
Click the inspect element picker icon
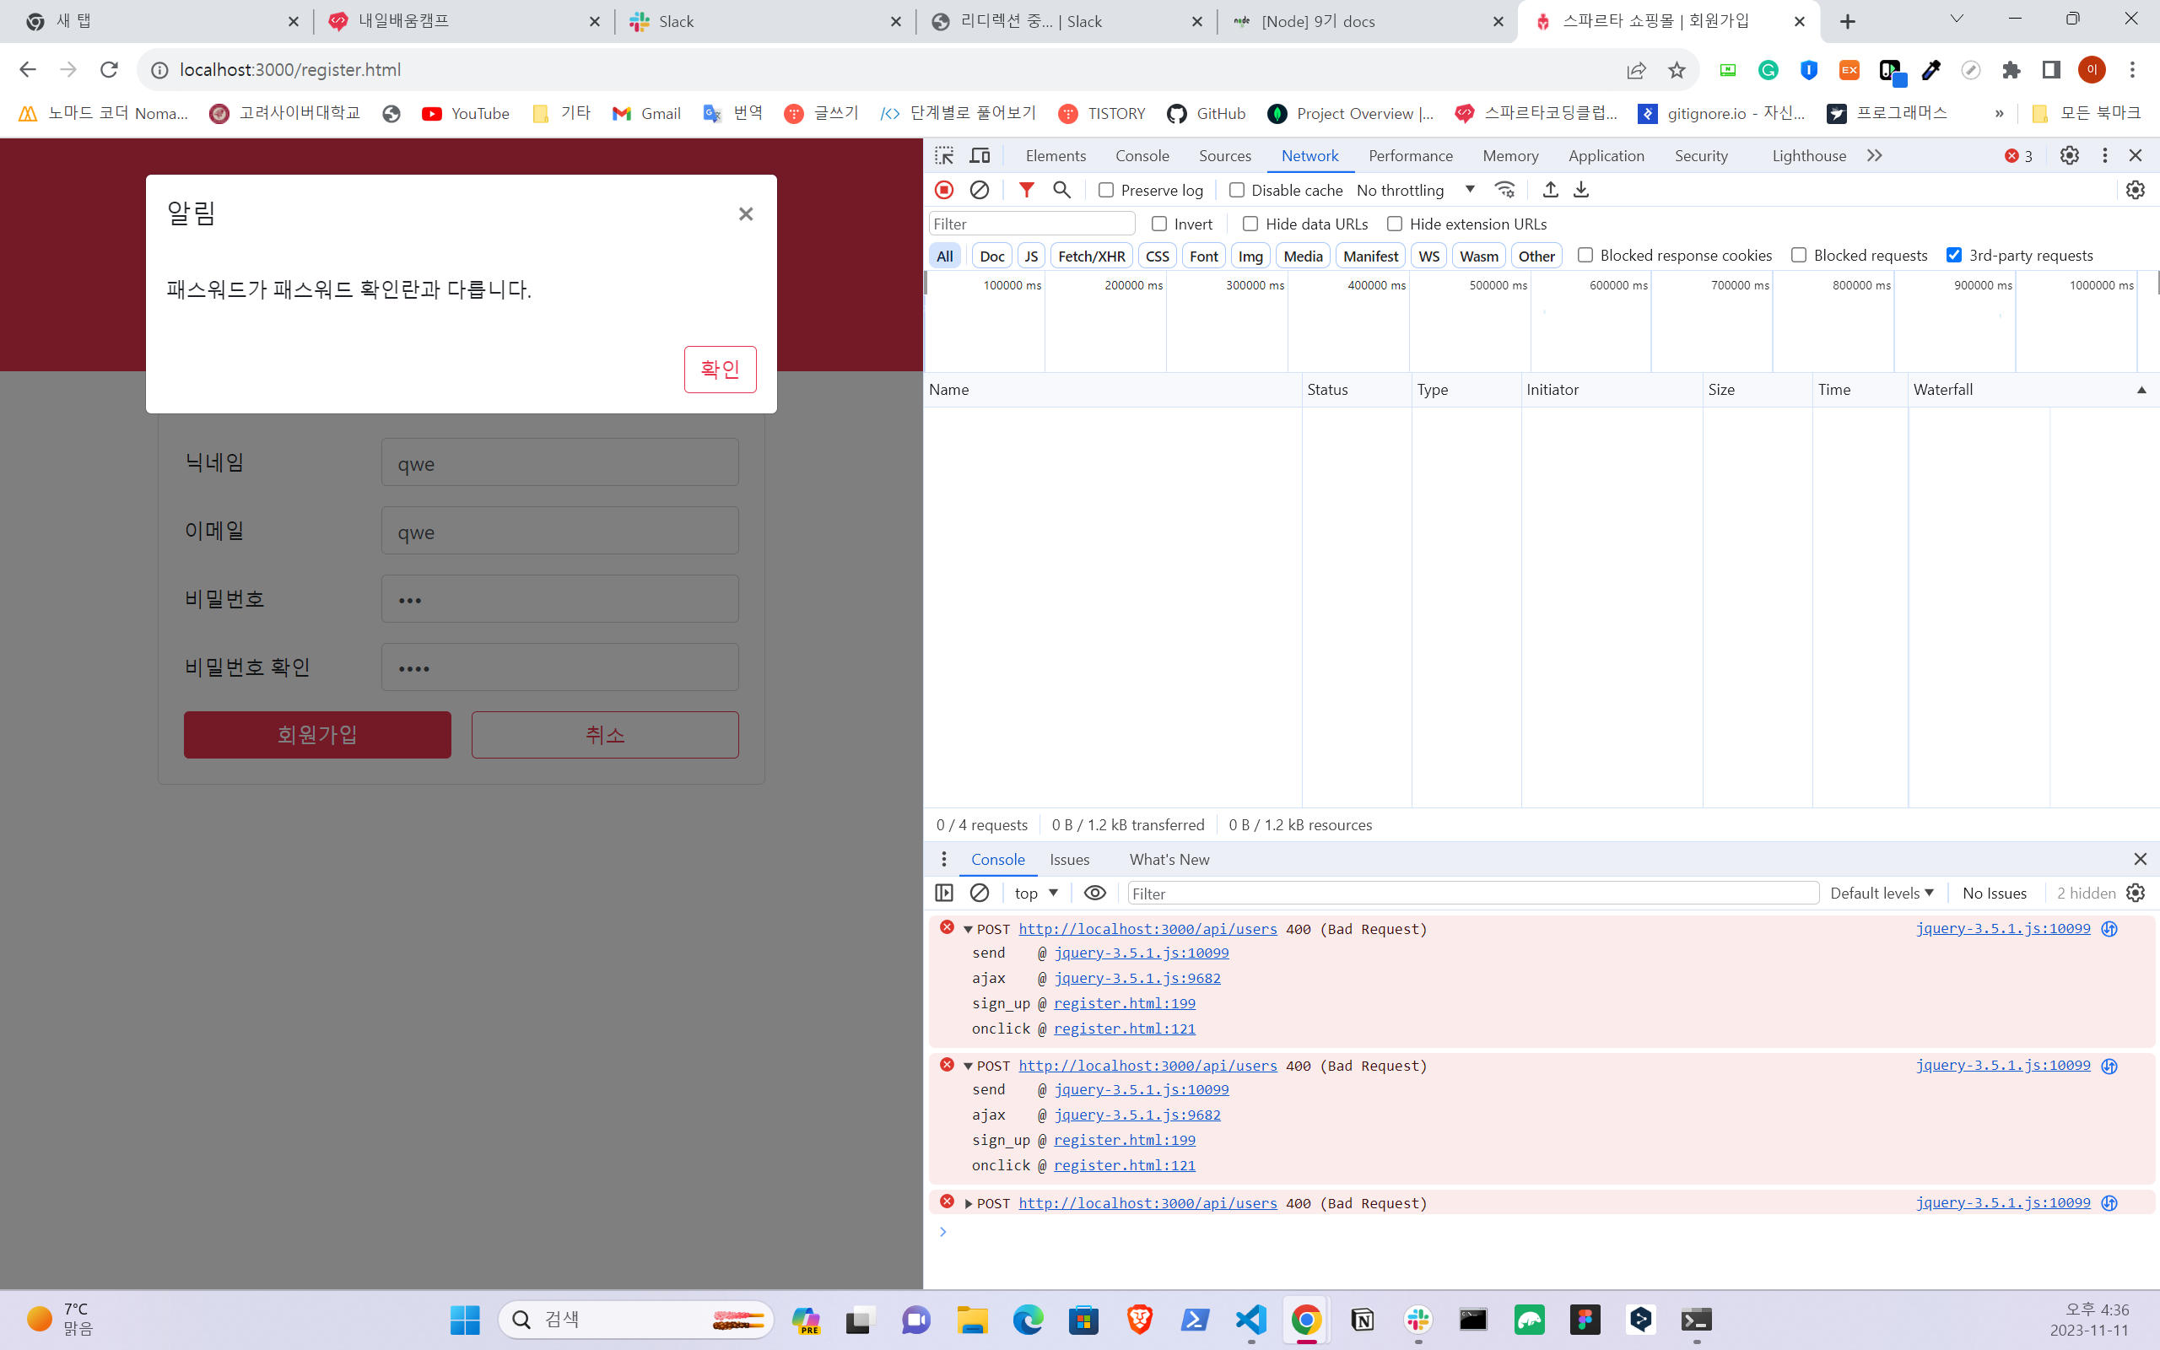pos(943,155)
